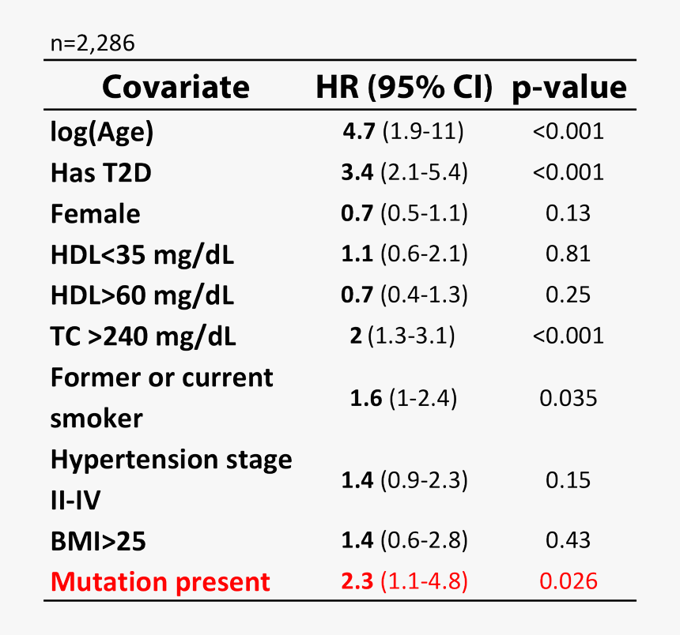Image resolution: width=680 pixels, height=635 pixels.
Task: Click the p-value column header
Action: point(569,87)
